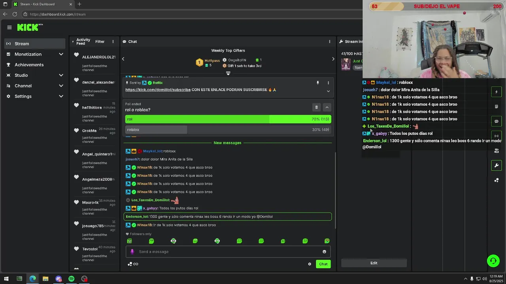The width and height of the screenshot is (506, 284).
Task: Open the kick.com/domiilol/subscribe link
Action: pos(158,90)
